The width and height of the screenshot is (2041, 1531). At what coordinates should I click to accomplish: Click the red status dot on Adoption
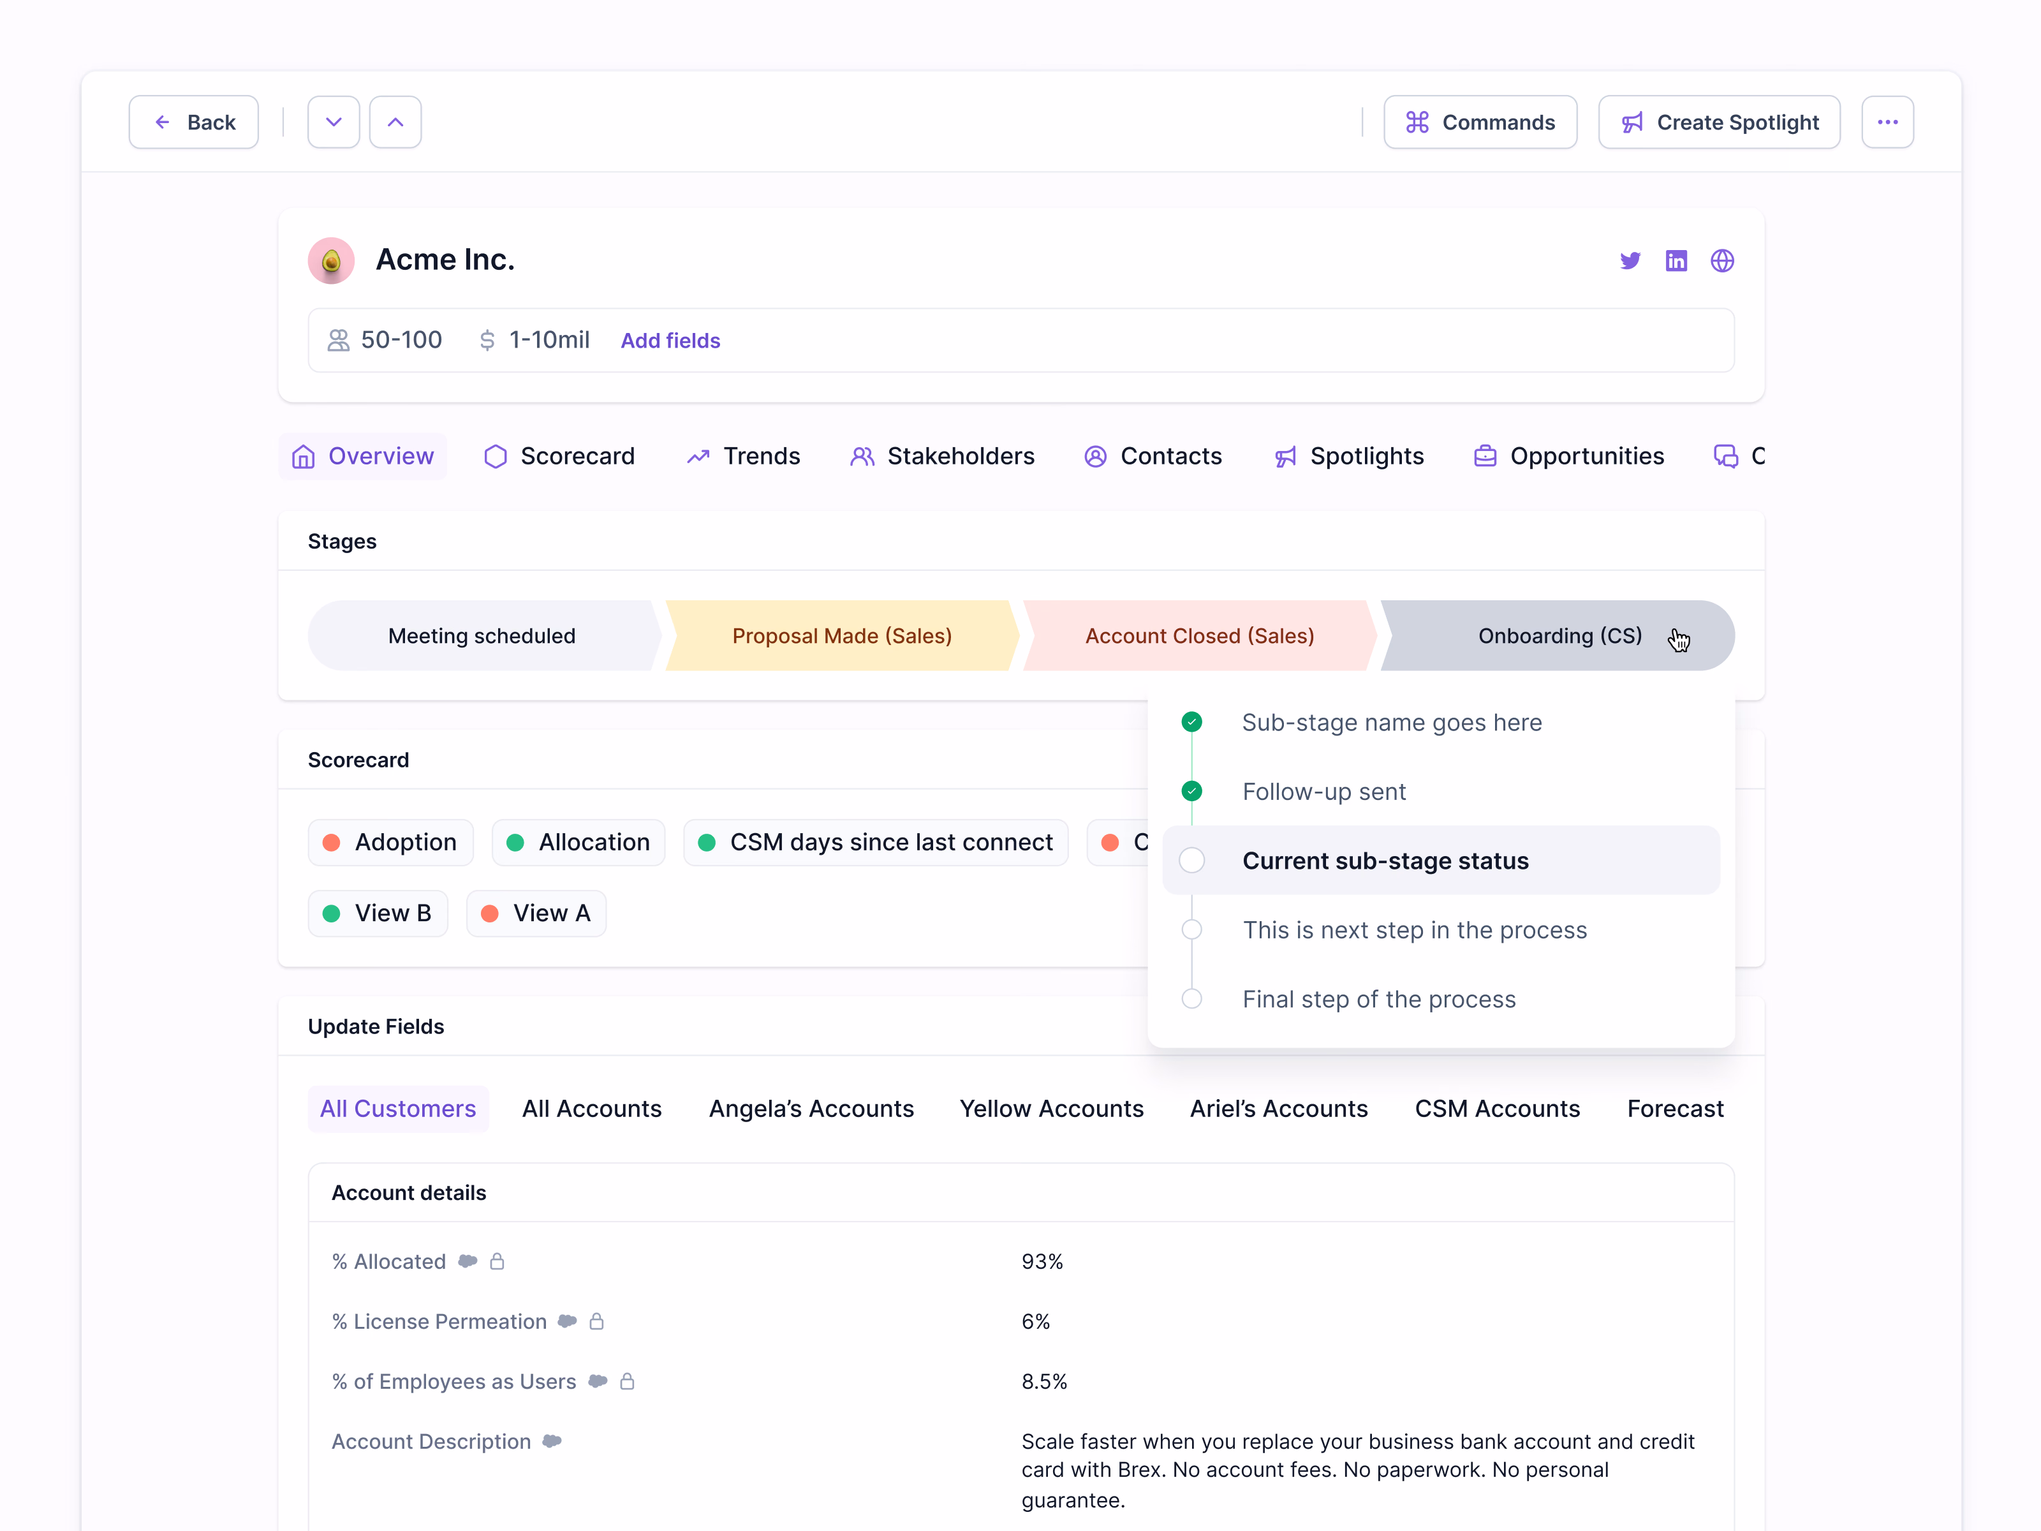(x=331, y=843)
